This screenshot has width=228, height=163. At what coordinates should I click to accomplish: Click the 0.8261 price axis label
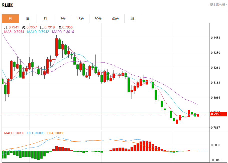pyautogui.click(x=215, y=68)
